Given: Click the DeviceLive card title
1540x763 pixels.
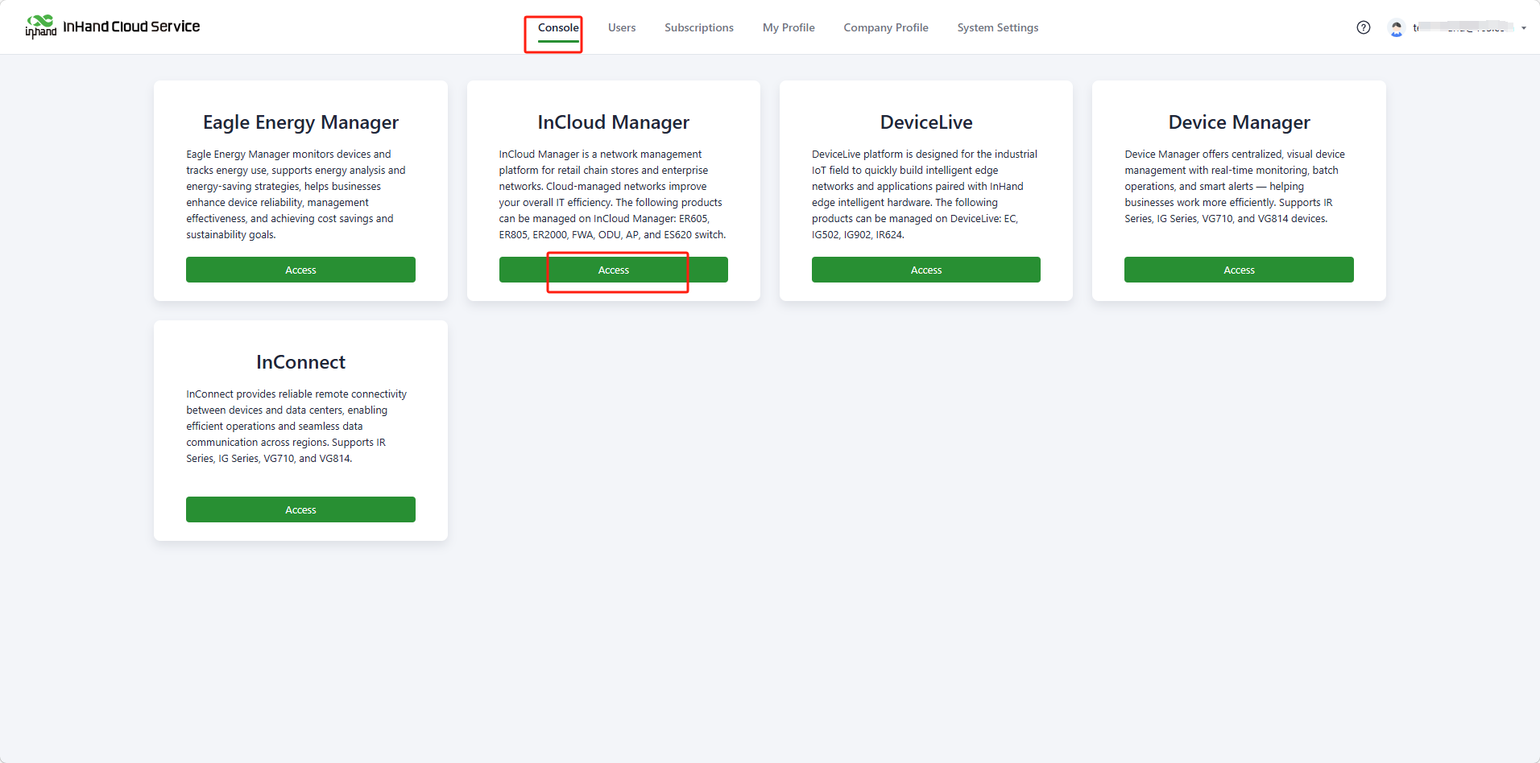Looking at the screenshot, I should (x=925, y=122).
